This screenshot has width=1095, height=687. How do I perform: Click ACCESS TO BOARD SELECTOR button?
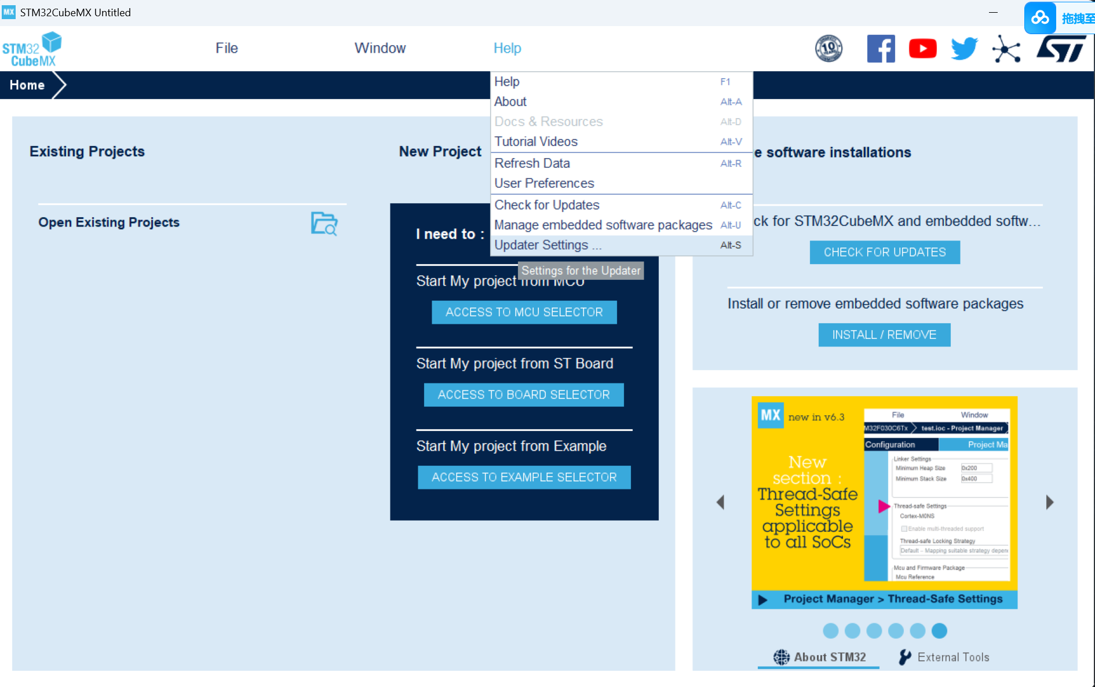tap(524, 394)
